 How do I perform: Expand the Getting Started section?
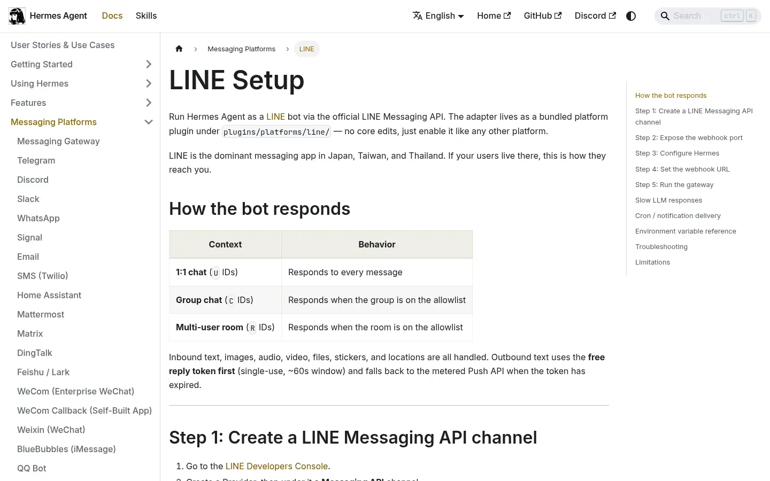coord(149,64)
